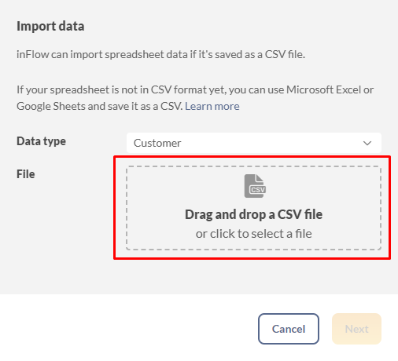
Task: Click the CSV file icon
Action: point(255,186)
